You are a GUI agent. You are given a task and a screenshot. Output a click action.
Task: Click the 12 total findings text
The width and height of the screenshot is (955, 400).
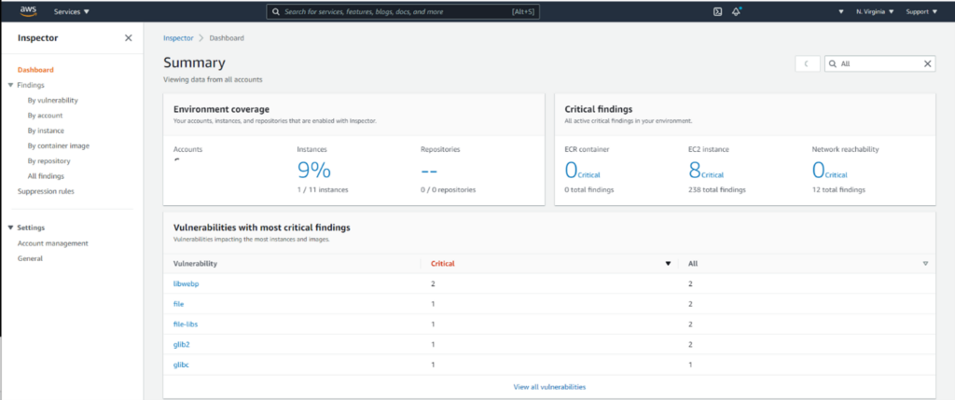pyautogui.click(x=838, y=190)
